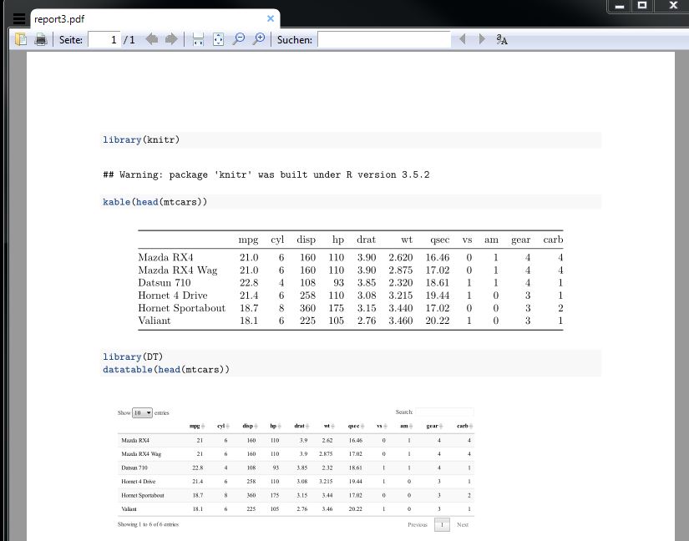
Task: Find previous search match arrow
Action: click(463, 39)
